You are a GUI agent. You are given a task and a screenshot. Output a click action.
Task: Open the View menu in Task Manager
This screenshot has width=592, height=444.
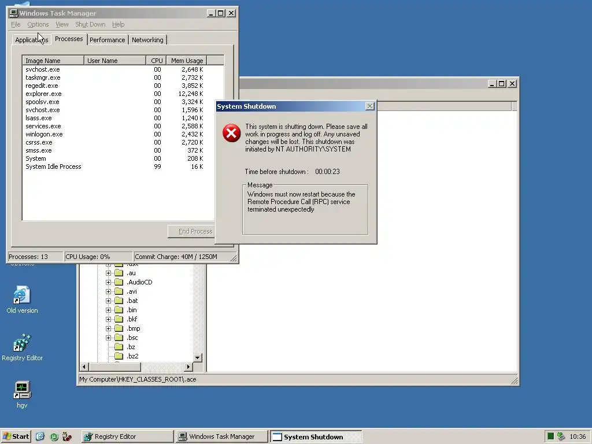pyautogui.click(x=62, y=24)
